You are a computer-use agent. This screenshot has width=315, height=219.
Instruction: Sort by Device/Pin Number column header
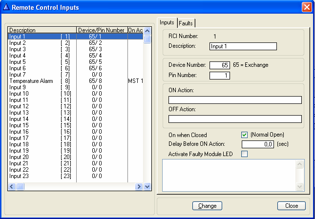[102, 30]
